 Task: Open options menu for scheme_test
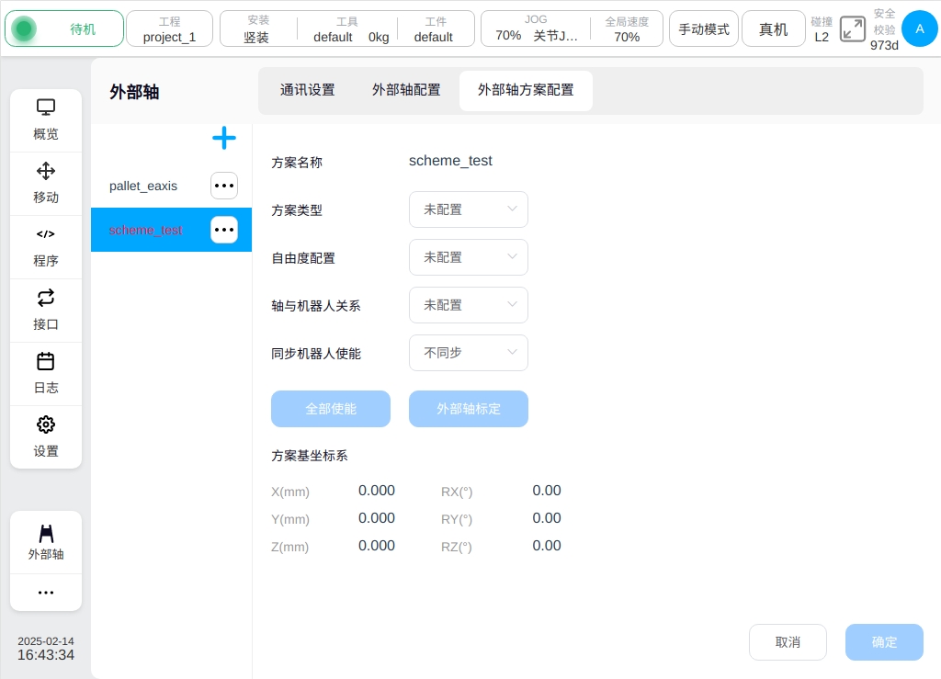click(224, 230)
